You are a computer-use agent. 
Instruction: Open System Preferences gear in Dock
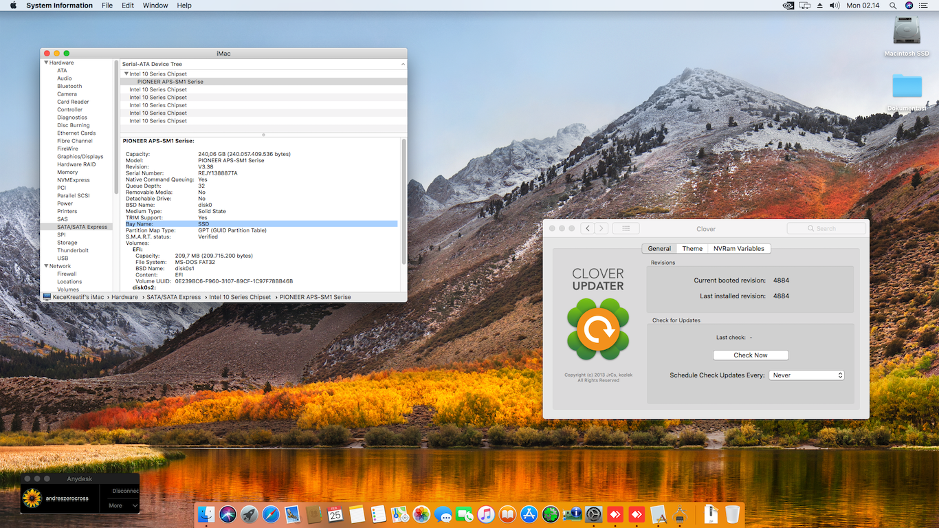click(594, 514)
